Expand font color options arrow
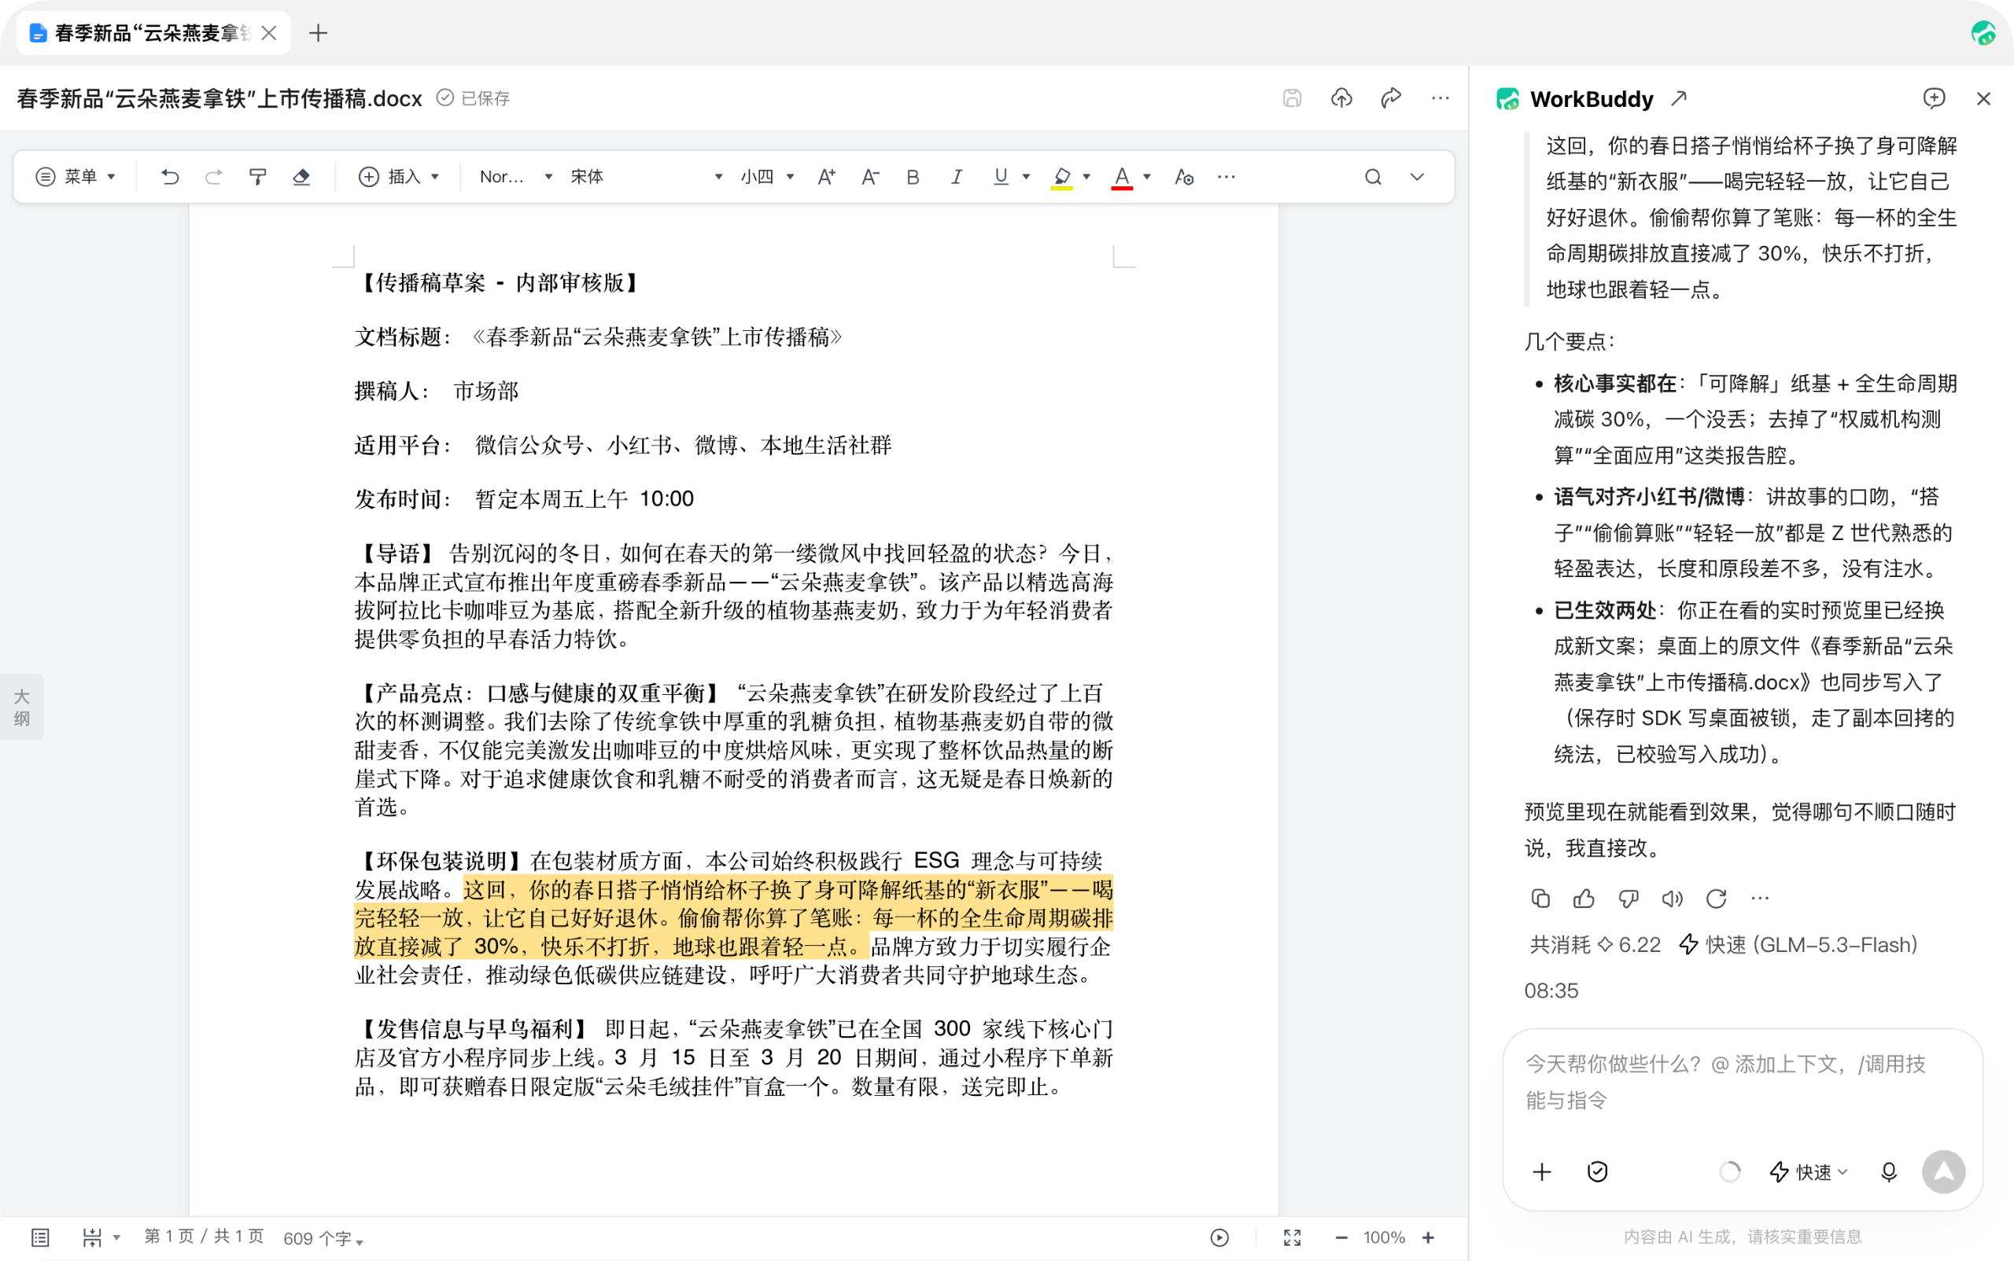2014x1261 pixels. (x=1147, y=177)
